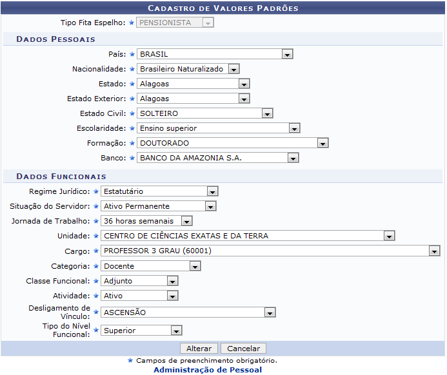
Task: Open the Classe Funcional dropdown
Action: pyautogui.click(x=139, y=281)
